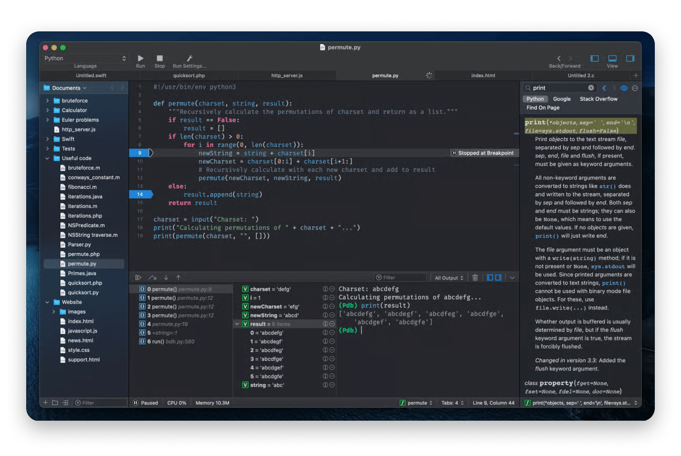Switch to Untitled.swift tab
Image resolution: width=681 pixels, height=456 pixels.
click(91, 75)
